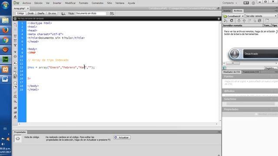Image resolution: width=278 pixels, height=156 pixels.
Task: Switch to Diseño view
Action: click(x=41, y=13)
